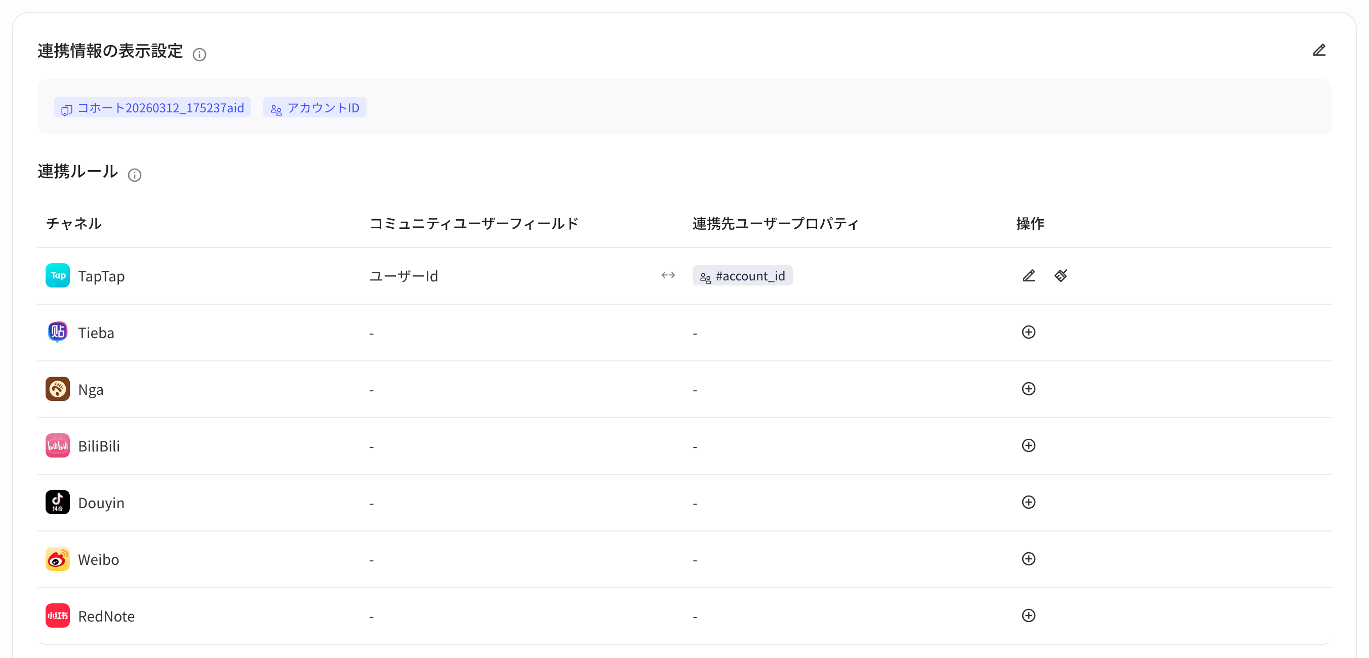This screenshot has width=1369, height=658.
Task: Add a linkage rule for RedNote
Action: [1028, 615]
